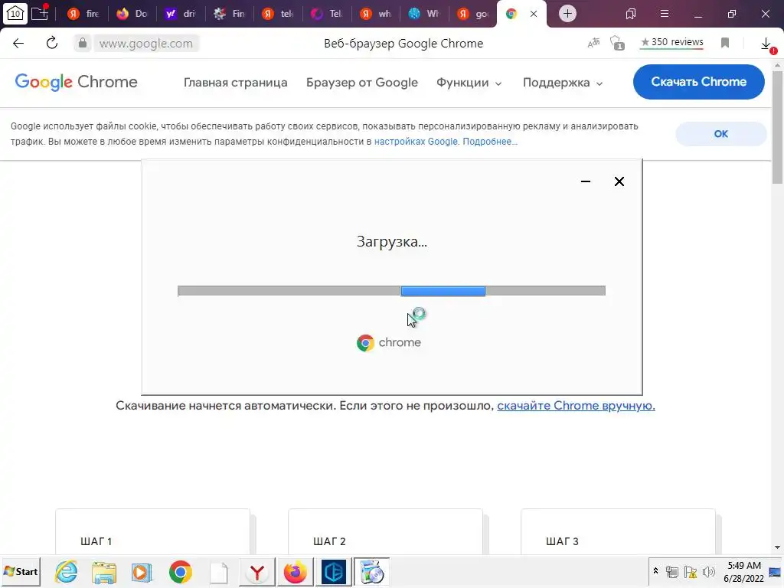Go back to the previous page
784x588 pixels.
click(18, 43)
